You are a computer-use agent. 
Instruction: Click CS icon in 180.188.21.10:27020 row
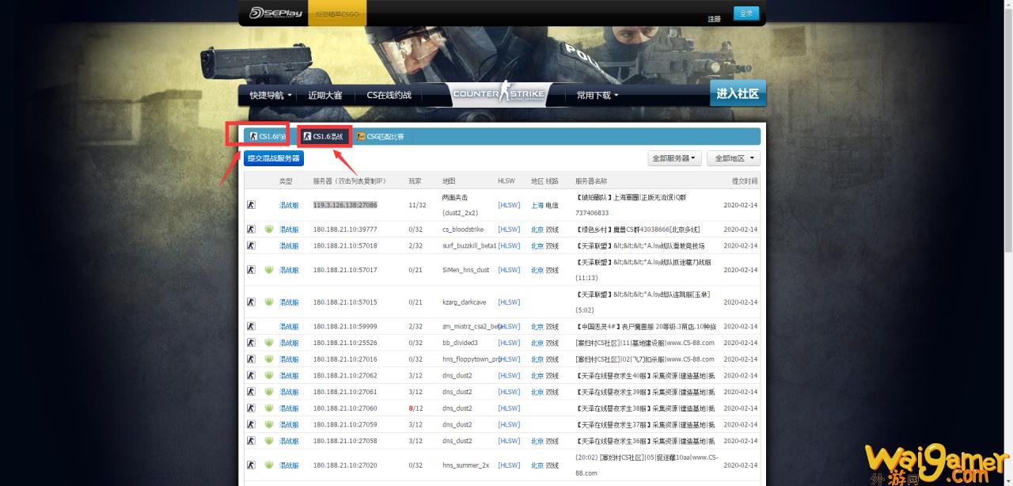click(x=251, y=465)
